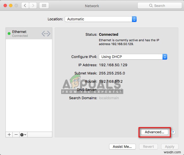This screenshot has height=155, width=184.
Task: Click the green Ethernet status dot
Action: (x=9, y=34)
